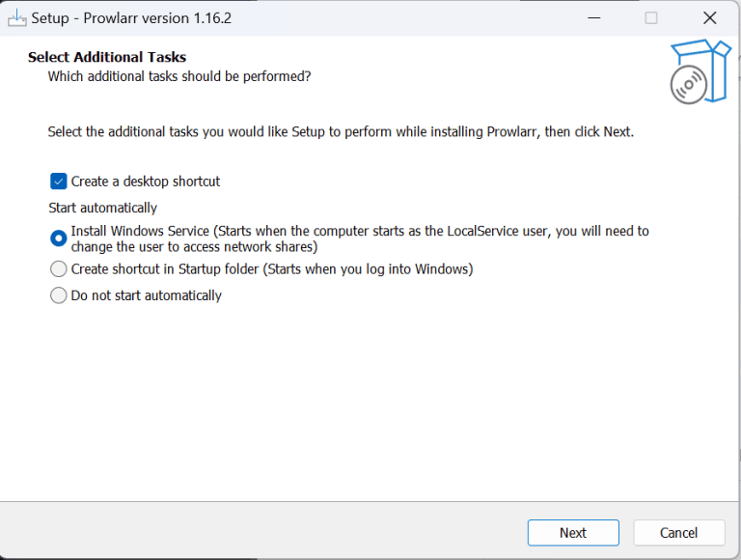Click the 'Setup - Prowlarr version 1.16.2' title text
This screenshot has height=560, width=741.
pyautogui.click(x=131, y=17)
